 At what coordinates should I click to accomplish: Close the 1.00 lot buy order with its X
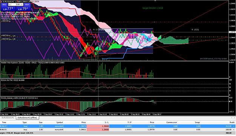234,130
